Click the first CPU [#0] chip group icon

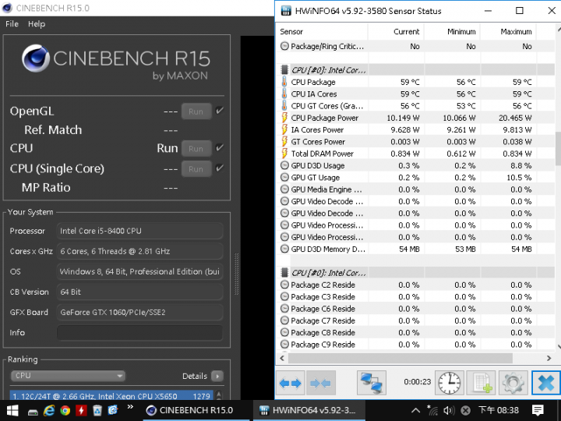pos(284,70)
